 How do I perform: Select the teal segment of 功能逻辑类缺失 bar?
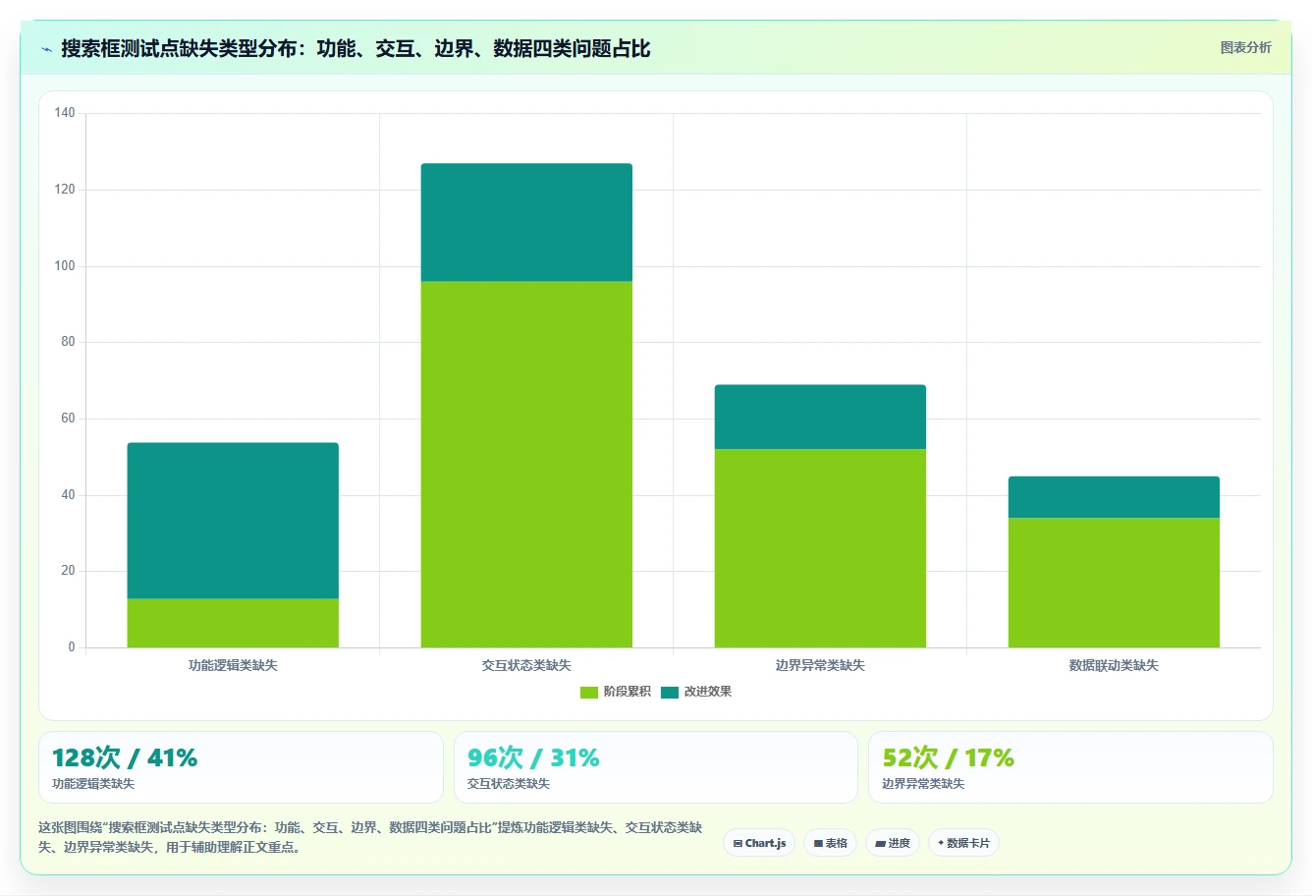click(x=233, y=521)
